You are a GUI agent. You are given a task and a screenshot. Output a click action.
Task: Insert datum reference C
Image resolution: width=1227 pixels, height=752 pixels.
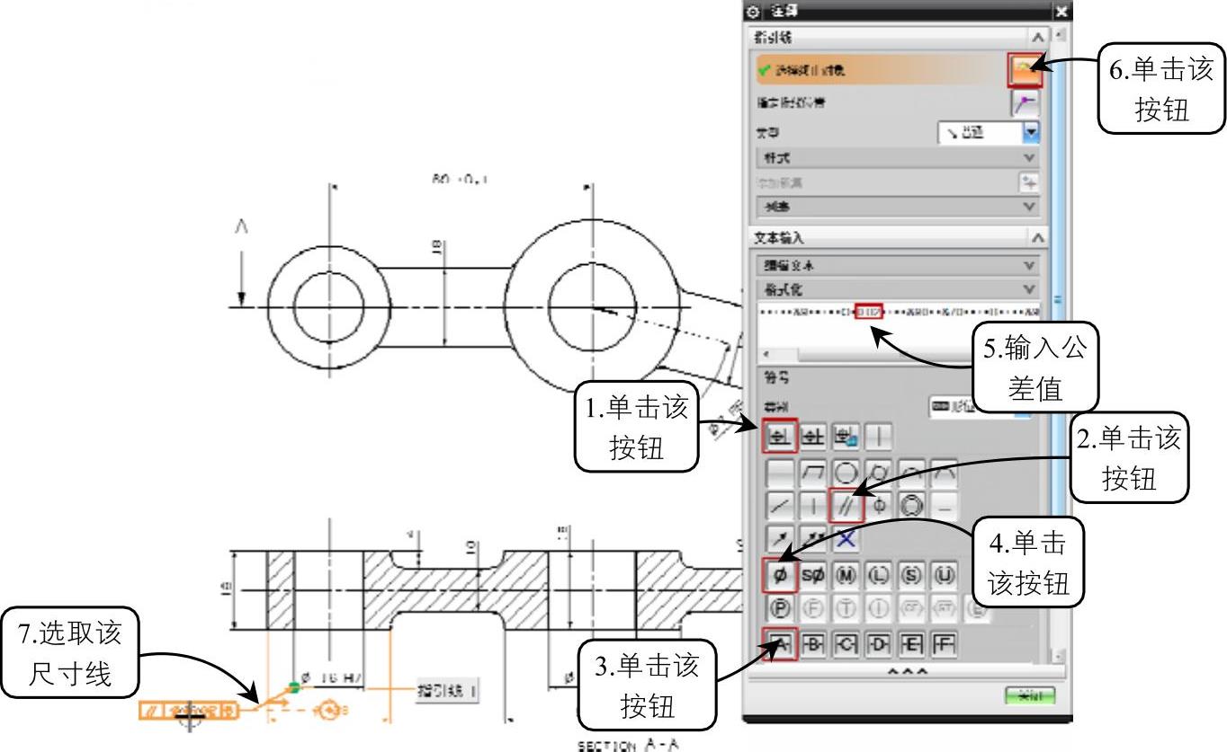(x=846, y=644)
